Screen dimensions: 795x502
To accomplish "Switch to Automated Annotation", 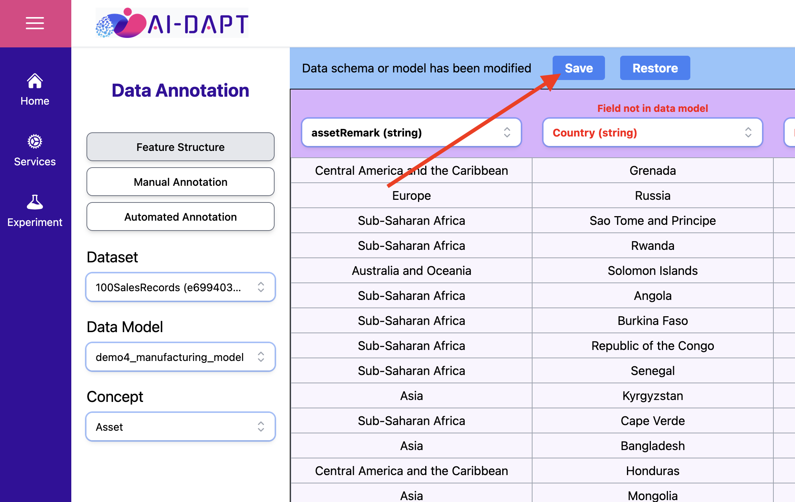I will [x=181, y=216].
